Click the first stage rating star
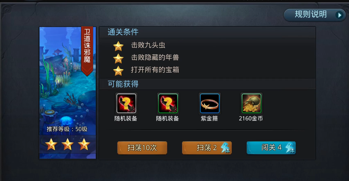The image size is (349, 181). click(x=51, y=144)
